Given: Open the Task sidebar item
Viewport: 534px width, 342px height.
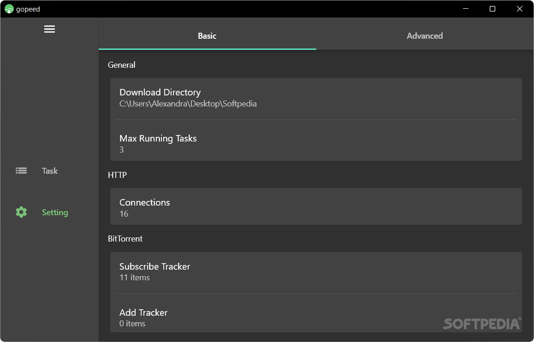Looking at the screenshot, I should click(49, 171).
